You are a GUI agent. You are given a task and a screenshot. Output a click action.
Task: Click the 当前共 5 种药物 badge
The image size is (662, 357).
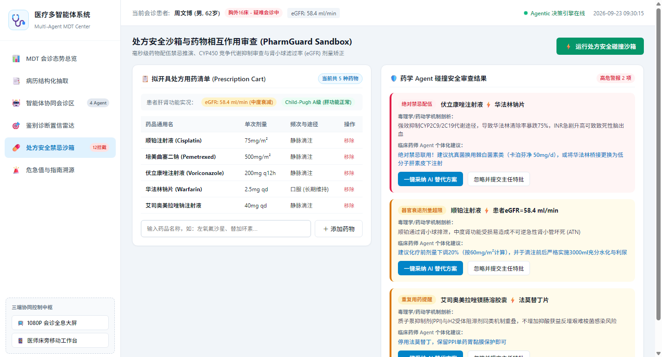[x=340, y=79]
